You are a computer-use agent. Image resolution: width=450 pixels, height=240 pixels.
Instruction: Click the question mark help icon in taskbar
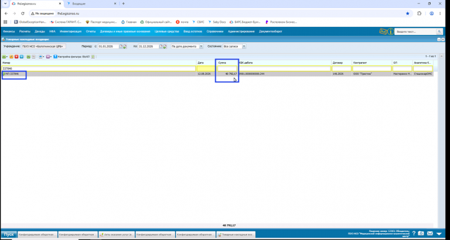414,234
